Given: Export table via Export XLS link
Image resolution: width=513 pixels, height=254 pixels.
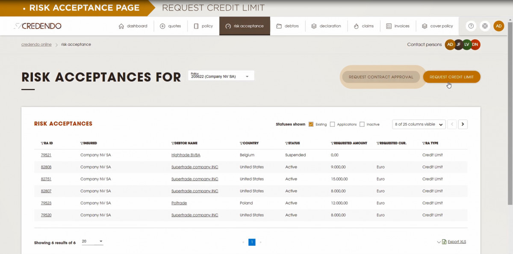Looking at the screenshot, I should (457, 242).
